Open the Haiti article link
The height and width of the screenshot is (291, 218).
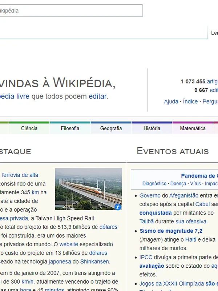coord(190,240)
